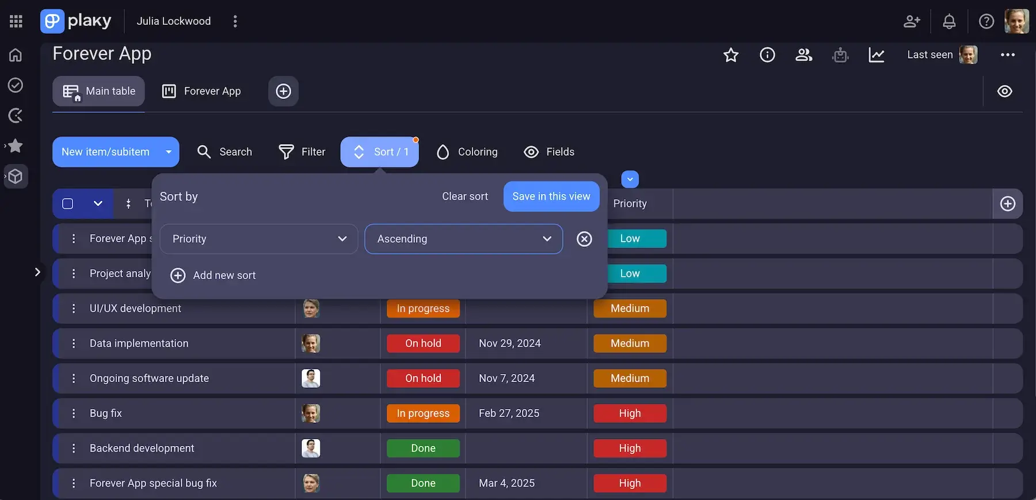Open the Ascending order dropdown
The height and width of the screenshot is (500, 1036).
tap(464, 239)
